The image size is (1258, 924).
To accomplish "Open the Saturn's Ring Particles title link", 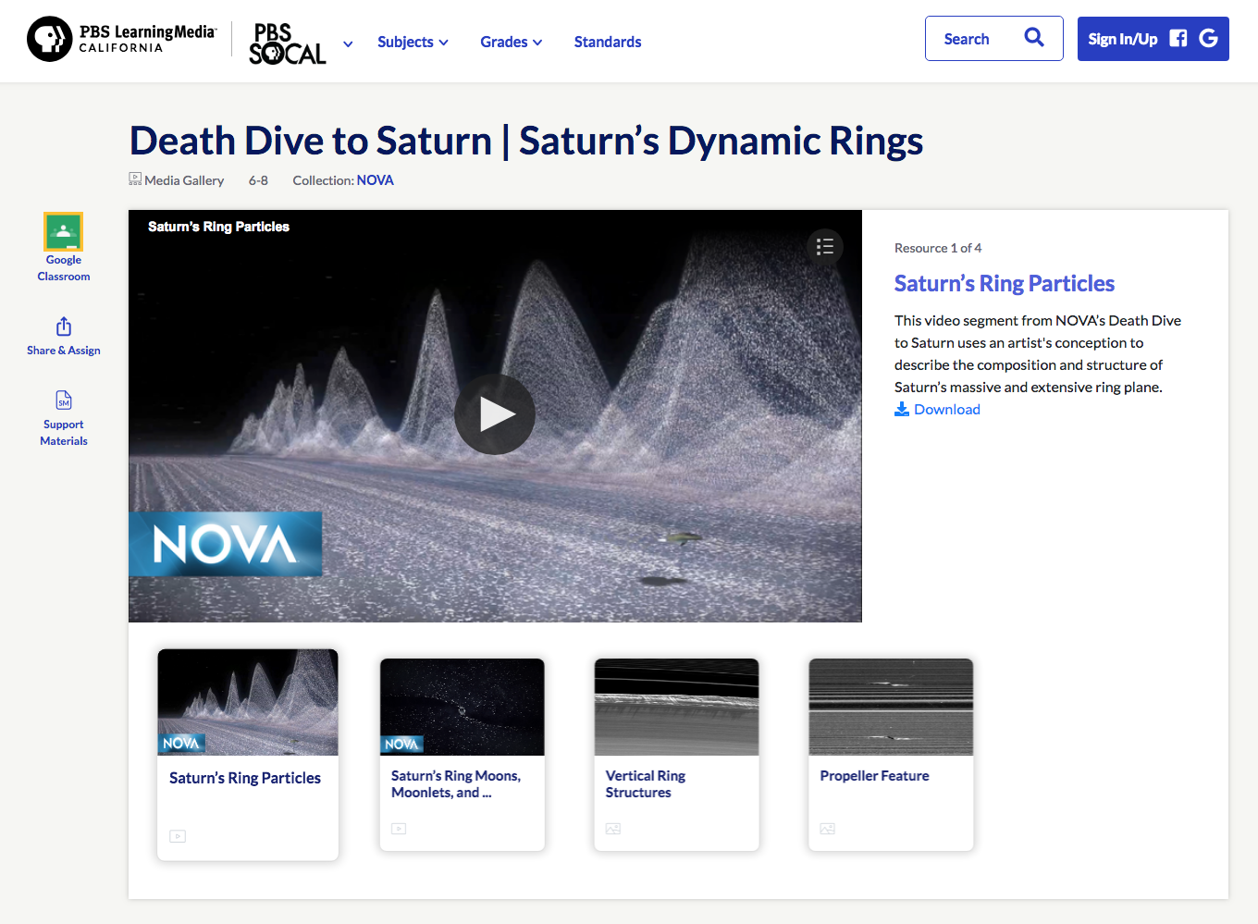I will coord(1004,283).
